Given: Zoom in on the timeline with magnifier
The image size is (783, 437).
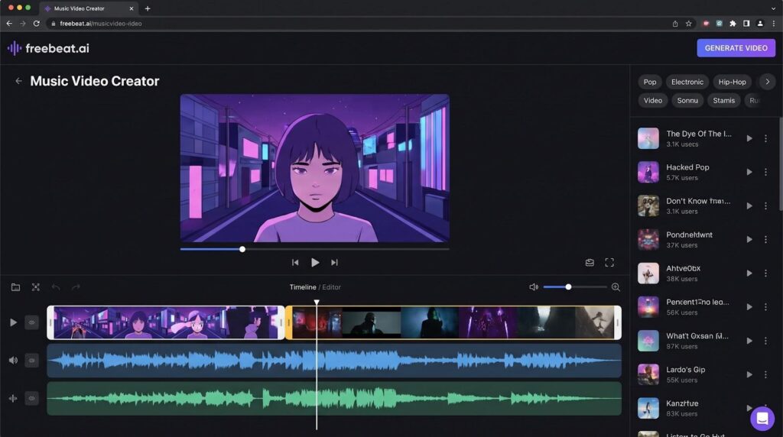Looking at the screenshot, I should click(x=616, y=287).
